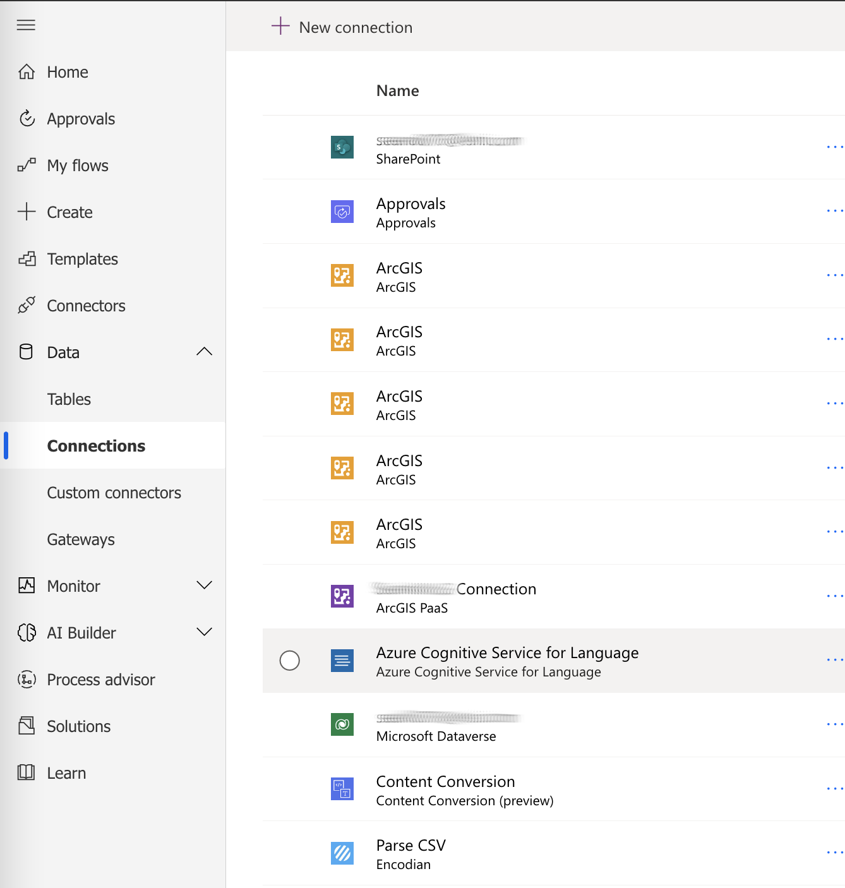Open the My flows page
Image resolution: width=845 pixels, height=888 pixels.
[78, 165]
